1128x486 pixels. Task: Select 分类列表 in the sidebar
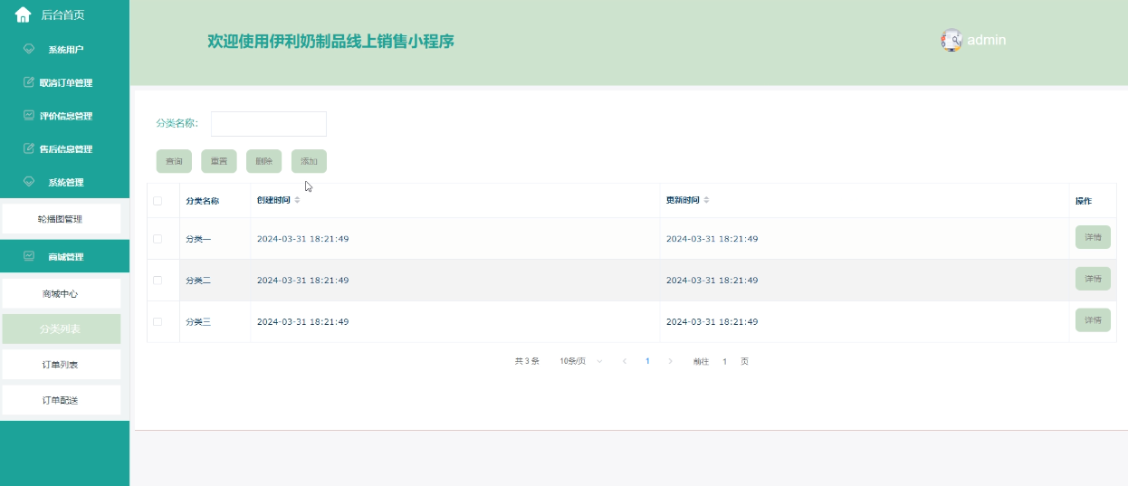point(61,329)
